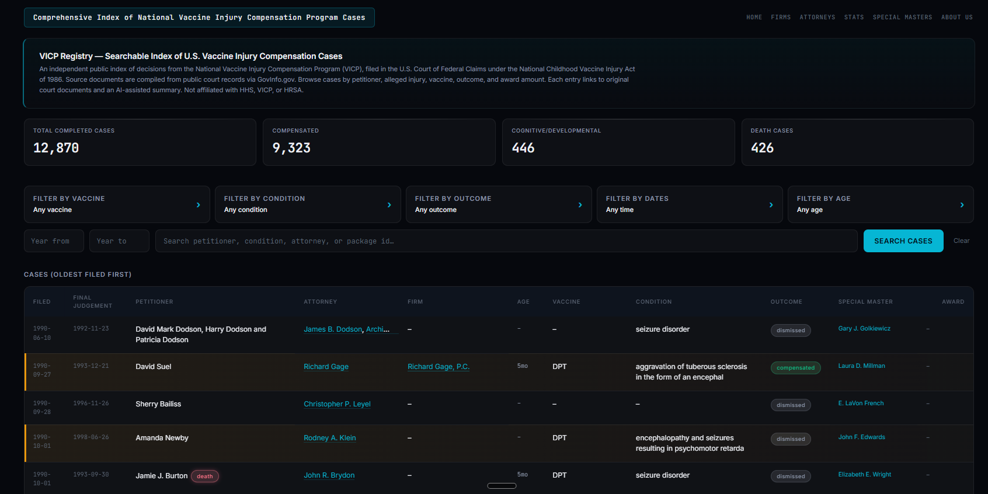Screen dimensions: 988x494
Task: Click the aggravation of tuberous sclerosis condition
Action: point(691,372)
